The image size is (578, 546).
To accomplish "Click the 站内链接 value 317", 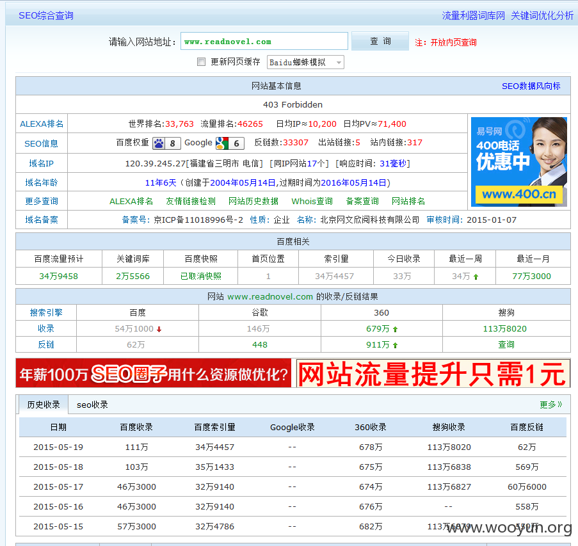I will [x=415, y=143].
